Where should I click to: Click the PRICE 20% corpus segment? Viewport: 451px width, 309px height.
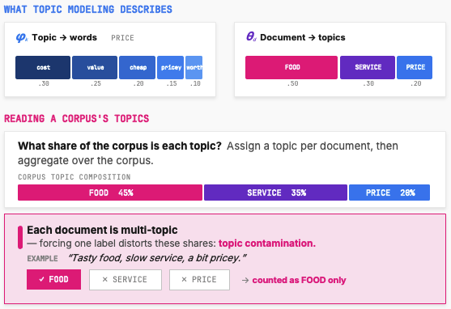click(x=389, y=193)
